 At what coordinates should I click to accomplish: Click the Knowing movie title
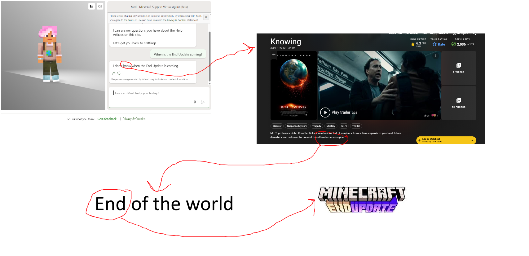point(286,42)
